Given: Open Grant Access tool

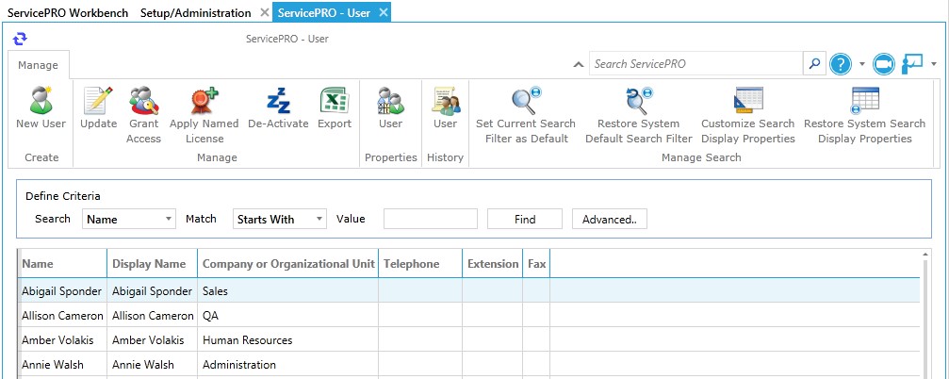Looking at the screenshot, I should click(143, 101).
